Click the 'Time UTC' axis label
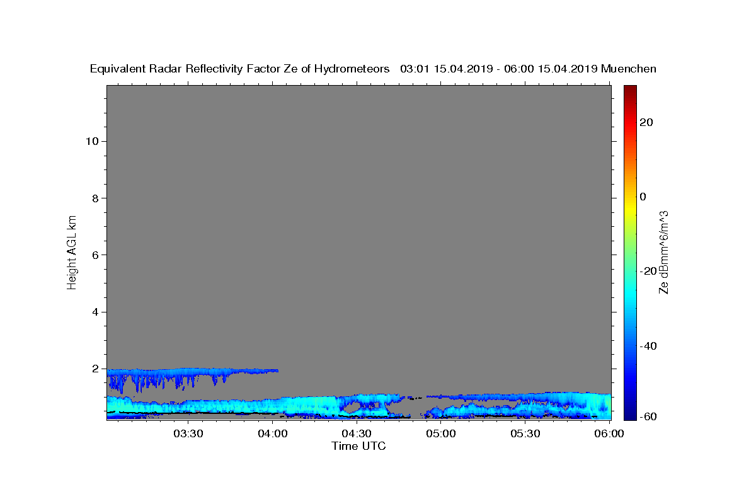Screen dimensions: 756x504 (358, 446)
